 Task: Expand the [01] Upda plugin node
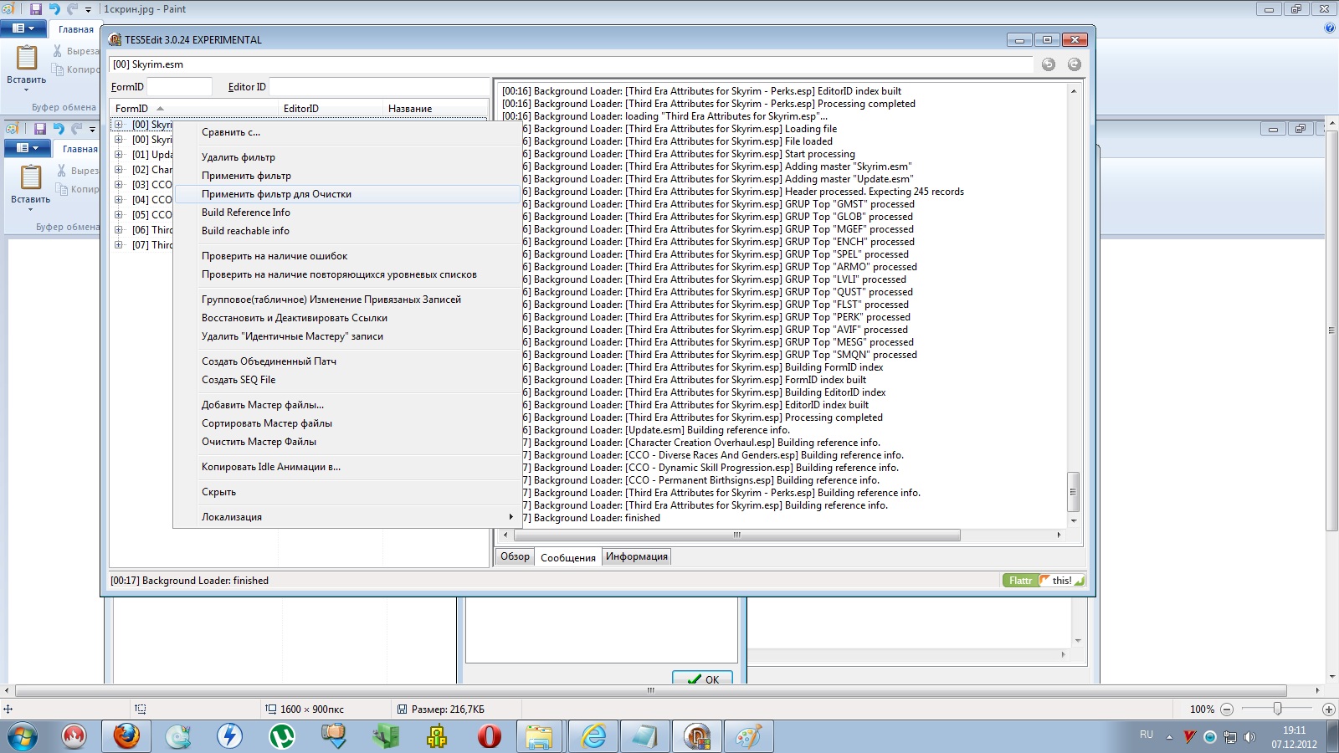(x=119, y=155)
